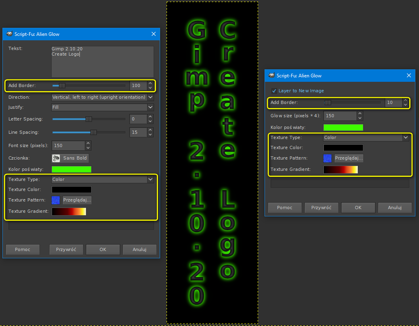The image size is (419, 326).
Task: Open green Kolor poświaty swatch in left dialog
Action: pyautogui.click(x=71, y=169)
